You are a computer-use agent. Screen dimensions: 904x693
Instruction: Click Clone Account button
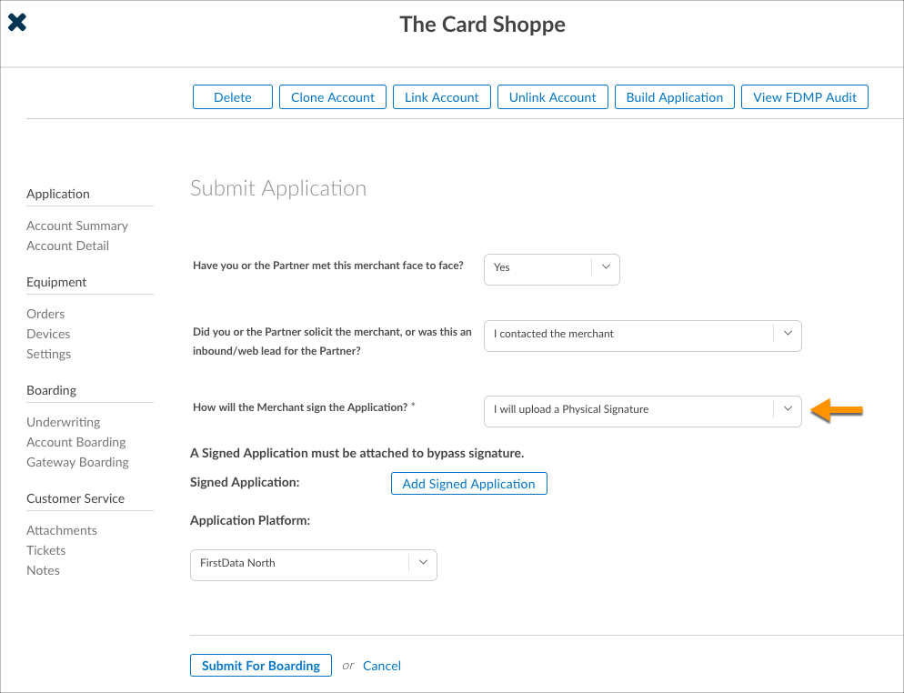pyautogui.click(x=333, y=97)
